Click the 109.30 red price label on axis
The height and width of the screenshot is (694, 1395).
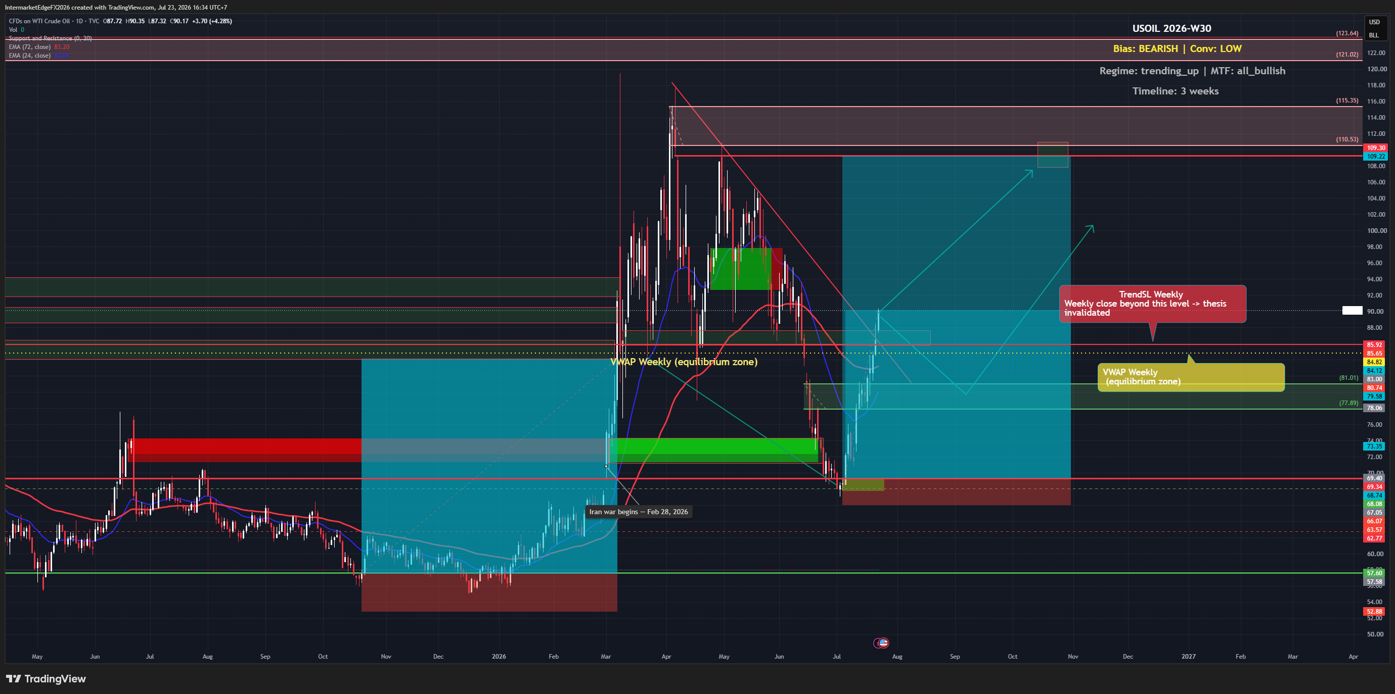[x=1375, y=147]
